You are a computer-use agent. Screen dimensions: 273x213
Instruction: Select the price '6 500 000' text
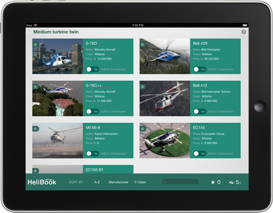211,143
